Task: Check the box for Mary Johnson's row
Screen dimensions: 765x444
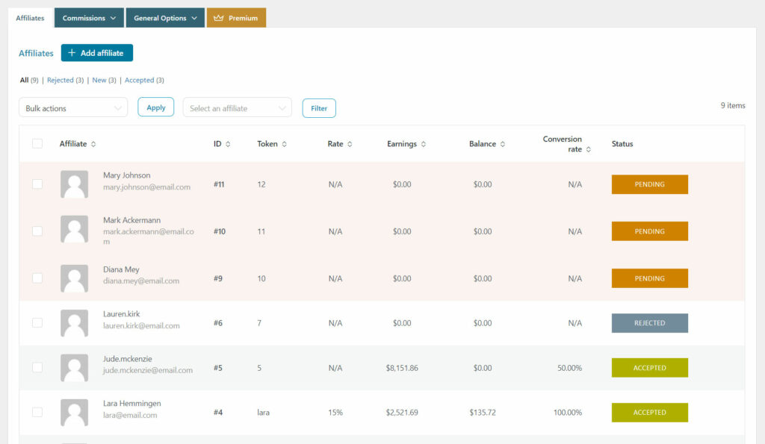Action: point(37,184)
